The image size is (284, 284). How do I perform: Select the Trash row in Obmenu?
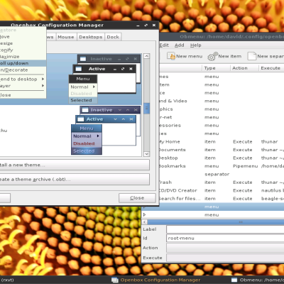click(x=222, y=182)
